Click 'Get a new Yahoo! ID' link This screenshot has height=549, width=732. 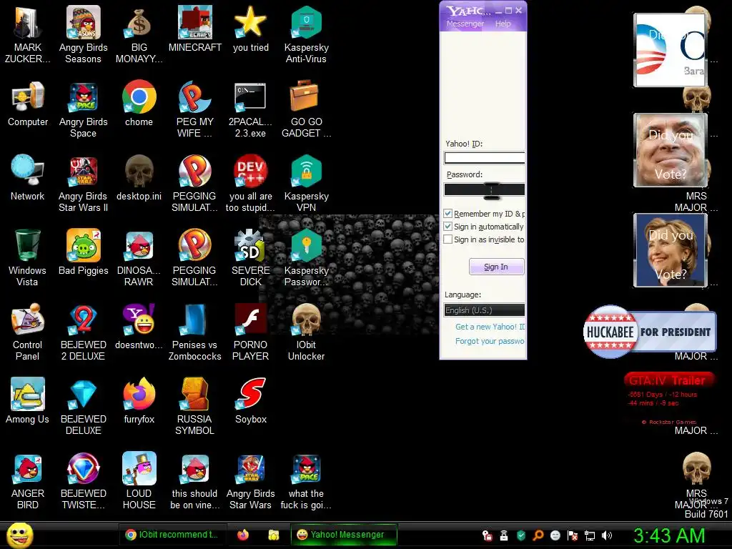point(490,327)
